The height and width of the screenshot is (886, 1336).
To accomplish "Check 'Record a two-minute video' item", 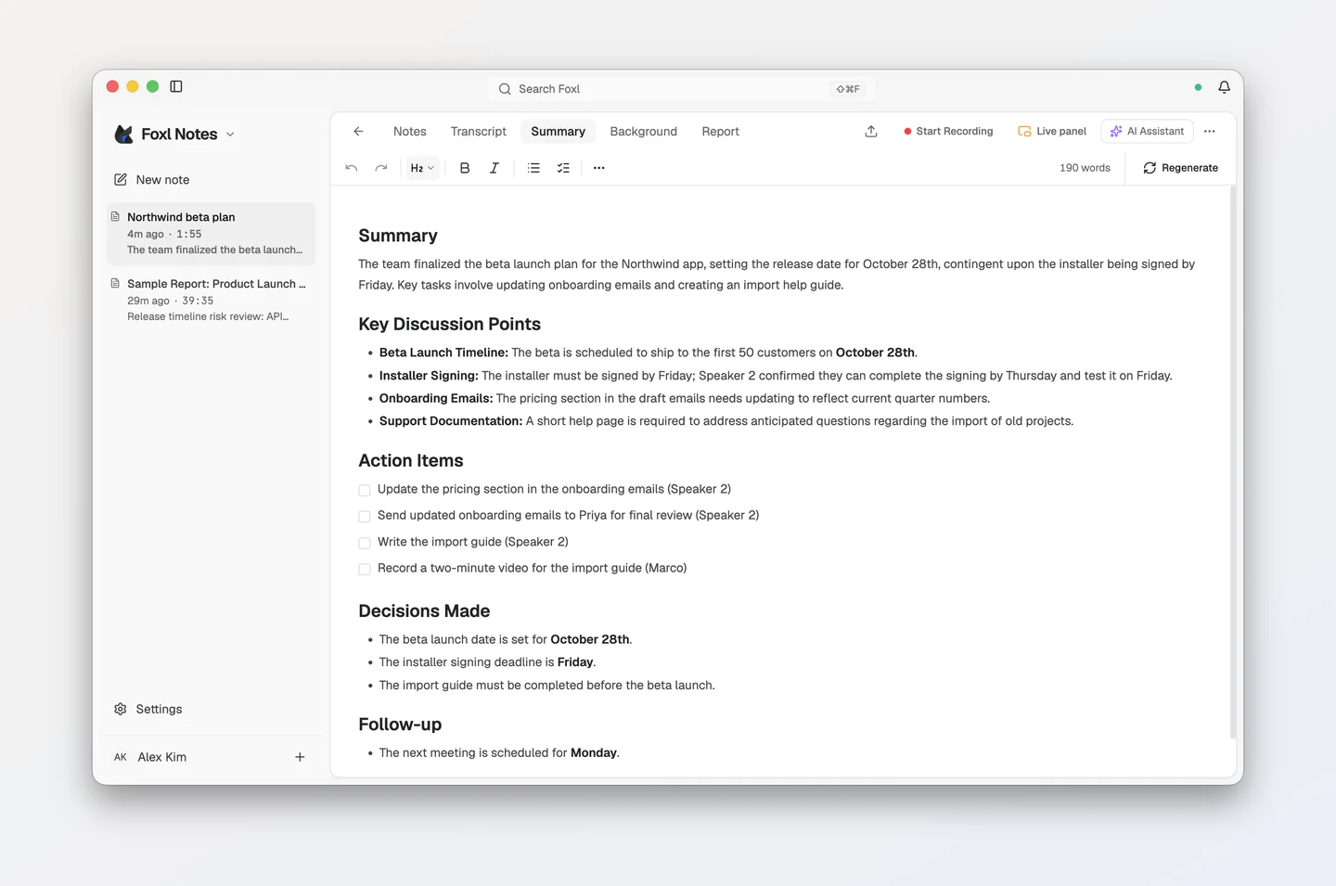I will pos(365,569).
